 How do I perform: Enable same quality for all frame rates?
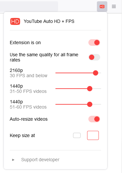(94, 57)
